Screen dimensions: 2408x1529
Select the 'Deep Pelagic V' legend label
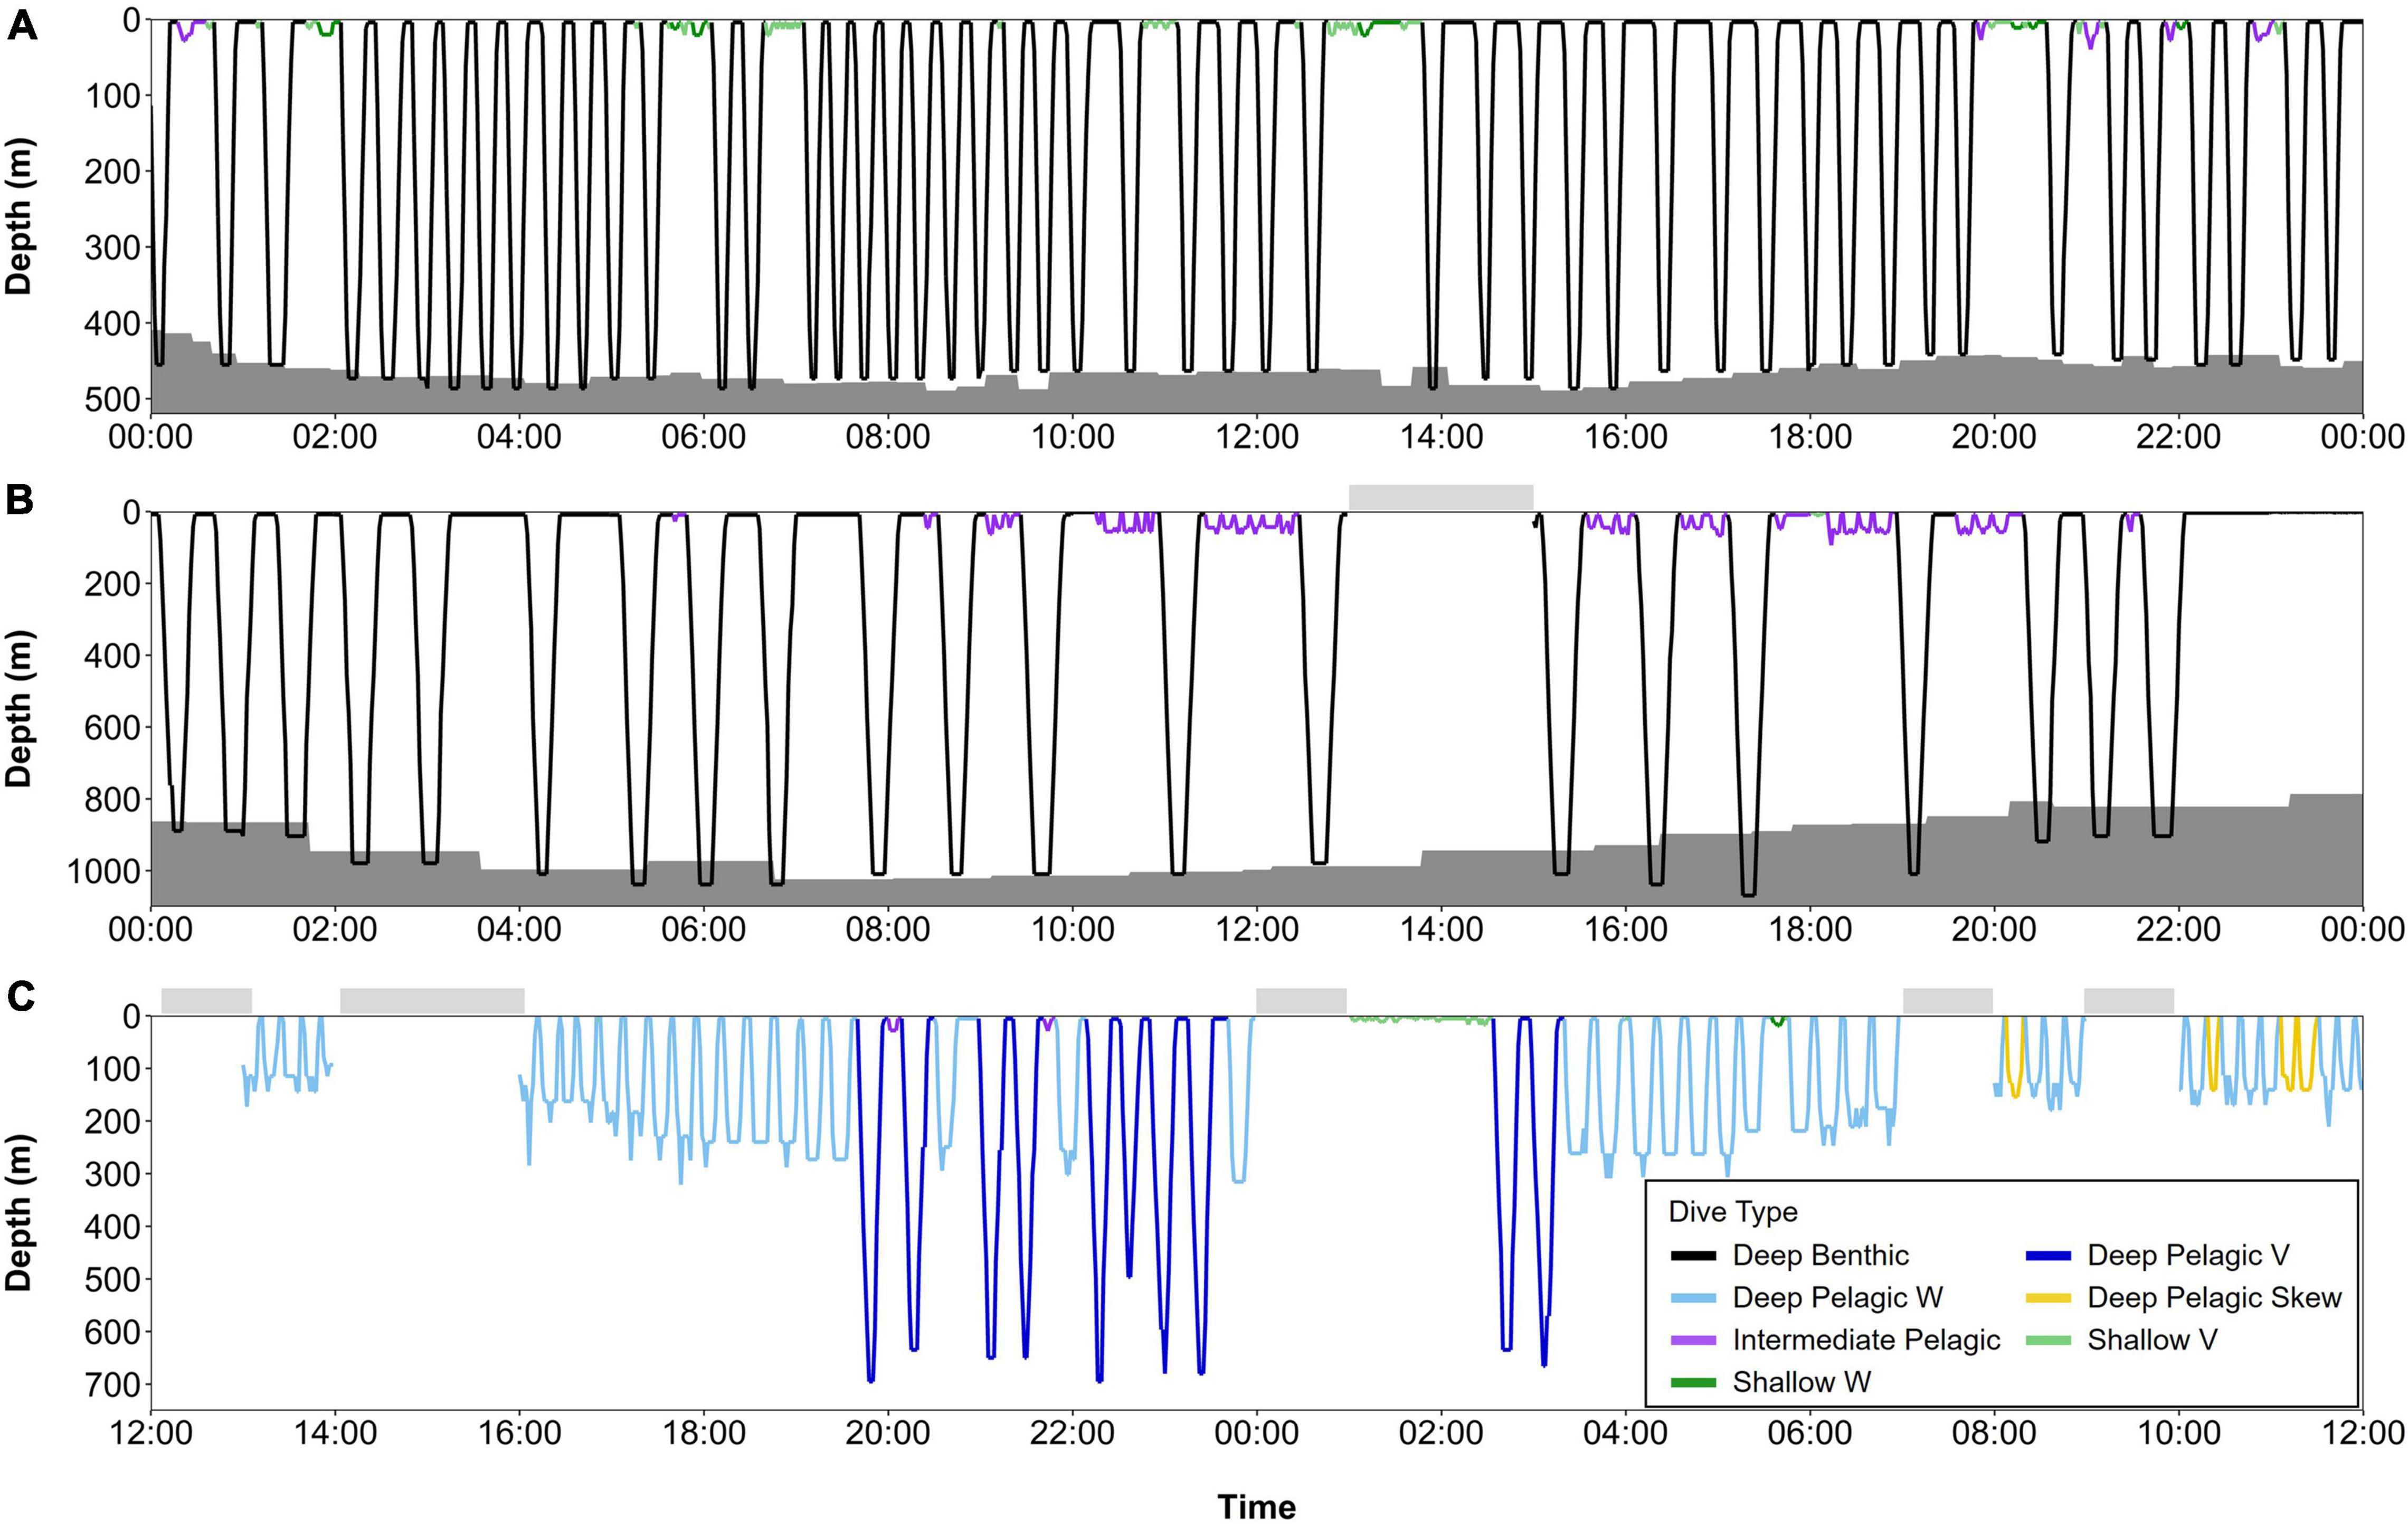[x=2188, y=1255]
